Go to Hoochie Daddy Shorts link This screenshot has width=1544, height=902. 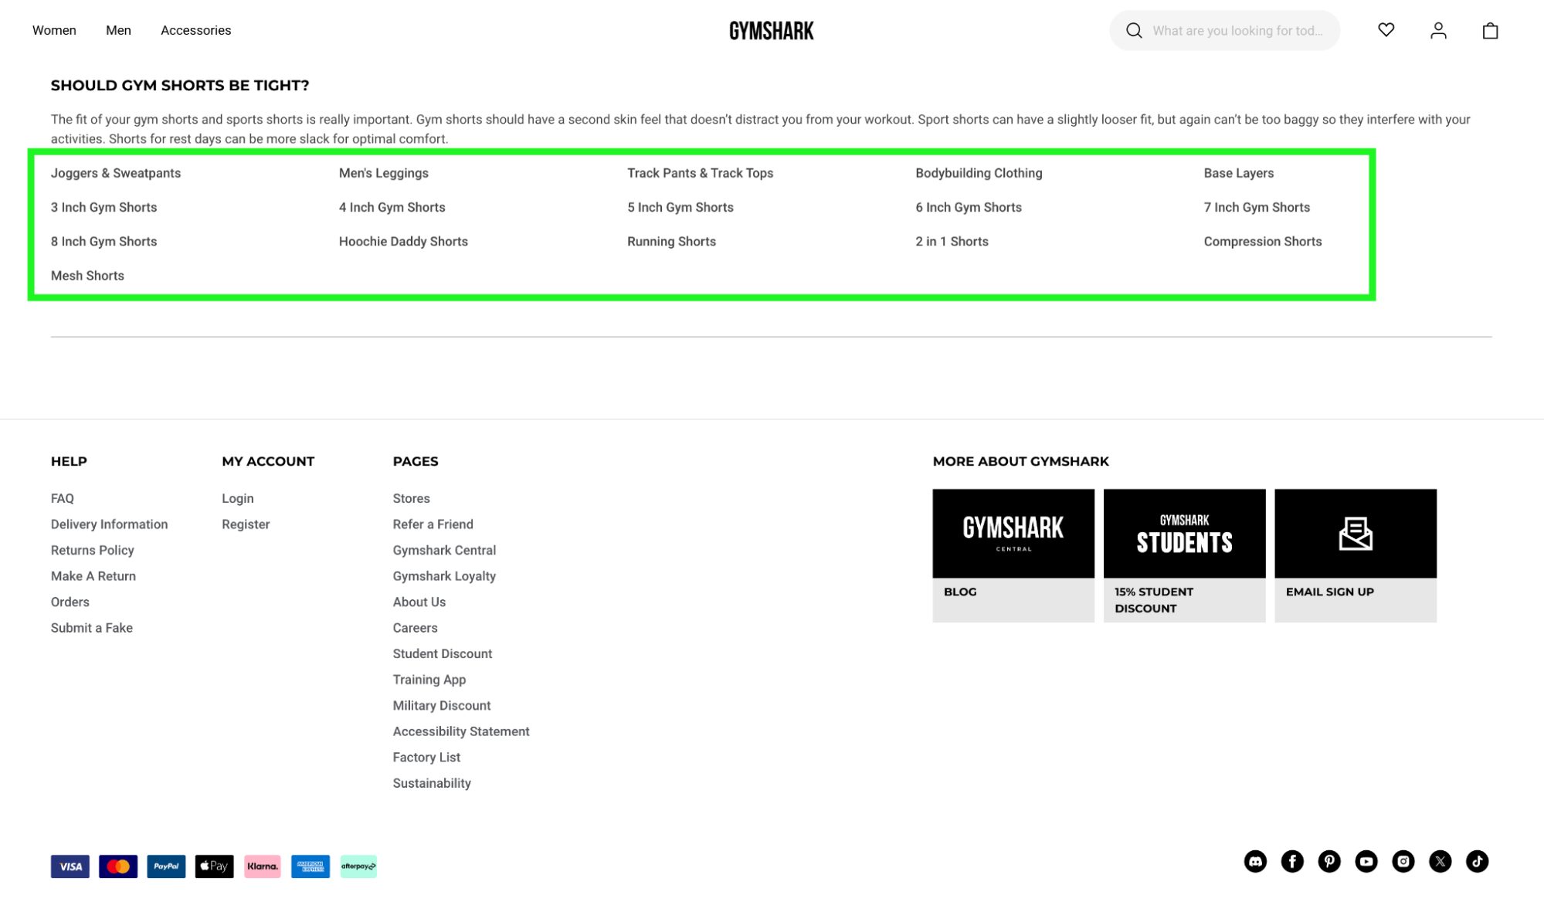tap(403, 241)
